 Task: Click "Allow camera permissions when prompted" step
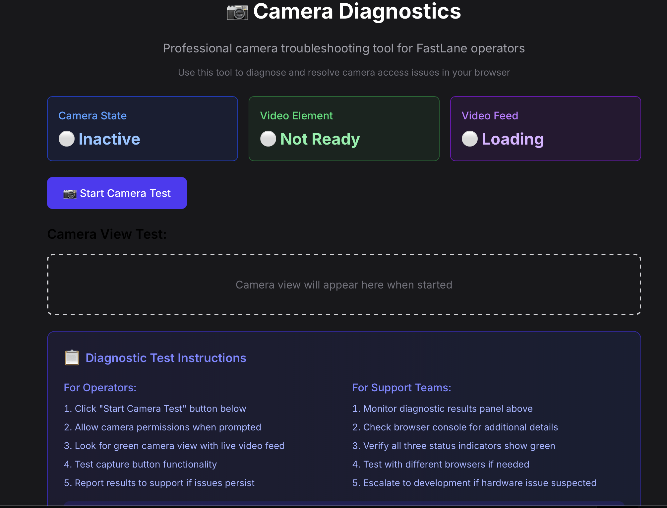click(x=162, y=427)
